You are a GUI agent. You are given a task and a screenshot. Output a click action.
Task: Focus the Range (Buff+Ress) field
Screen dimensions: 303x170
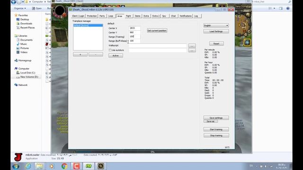[x=134, y=41]
